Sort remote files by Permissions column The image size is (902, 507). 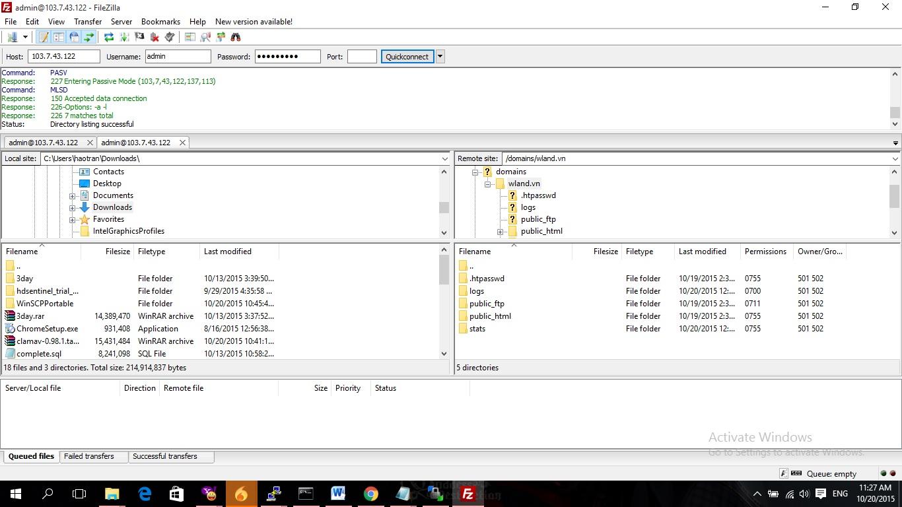point(765,252)
